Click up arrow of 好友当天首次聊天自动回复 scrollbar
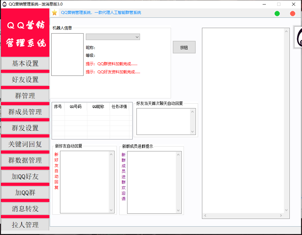Image resolution: width=302 pixels, height=235 pixels. coord(192,112)
